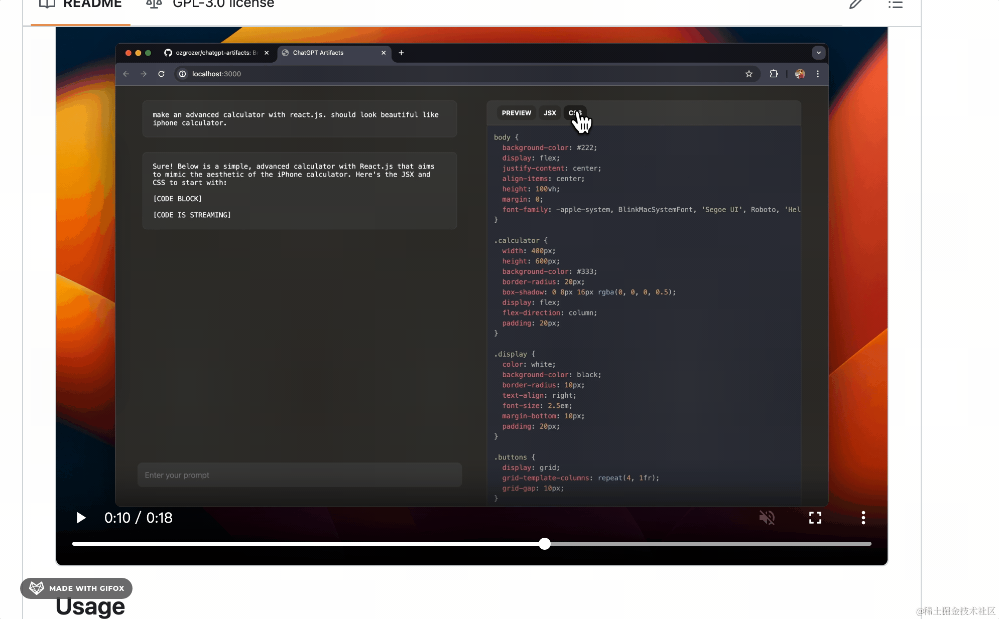Play the demo video
This screenshot has width=999, height=619.
[x=81, y=518]
